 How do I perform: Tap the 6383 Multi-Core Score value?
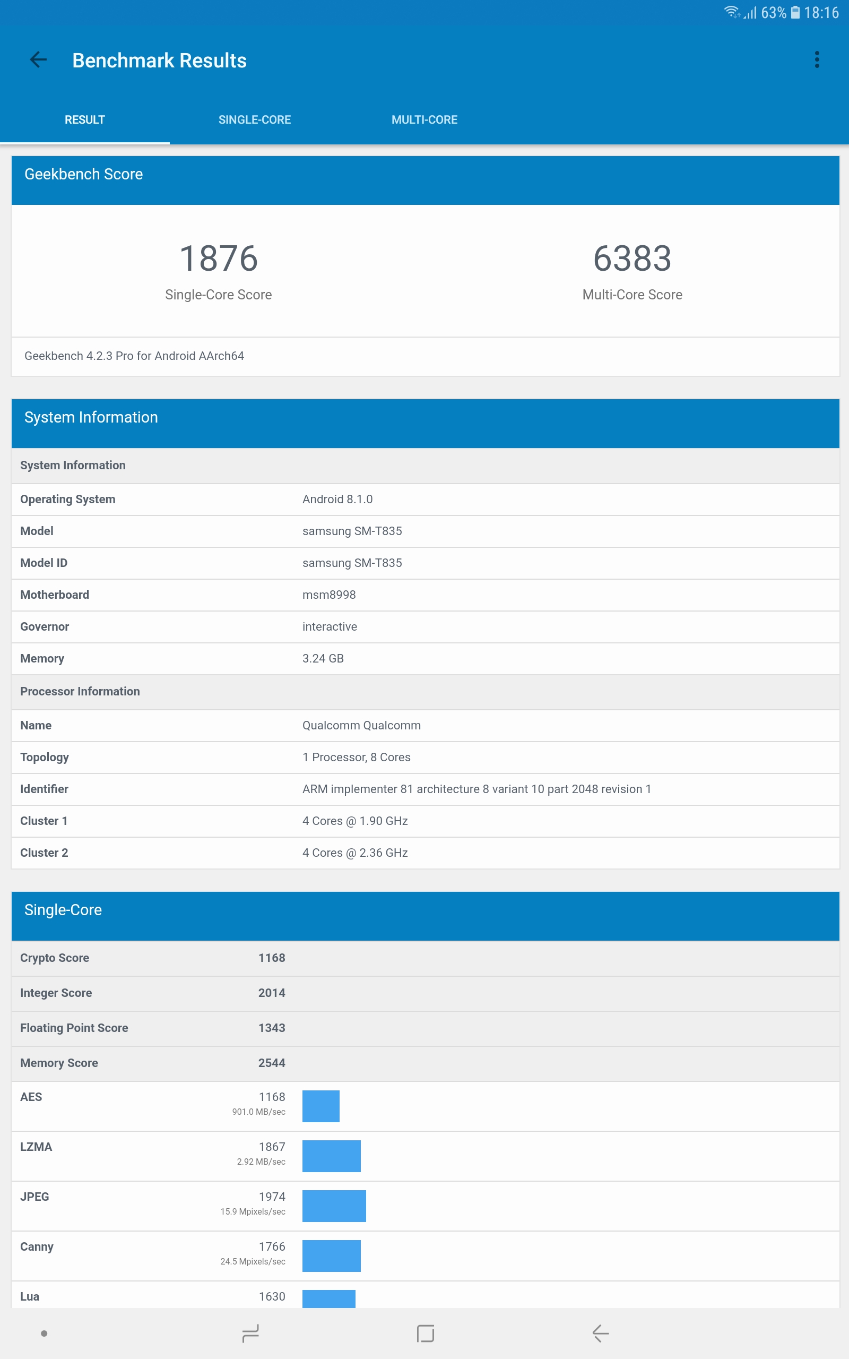click(631, 259)
